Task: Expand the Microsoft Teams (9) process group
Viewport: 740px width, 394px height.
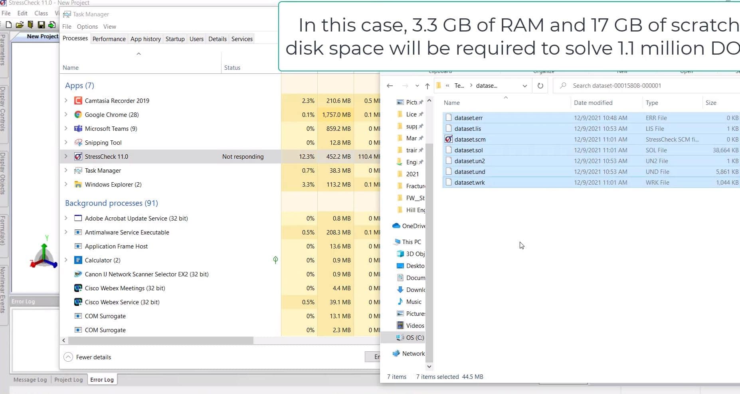Action: [x=66, y=128]
